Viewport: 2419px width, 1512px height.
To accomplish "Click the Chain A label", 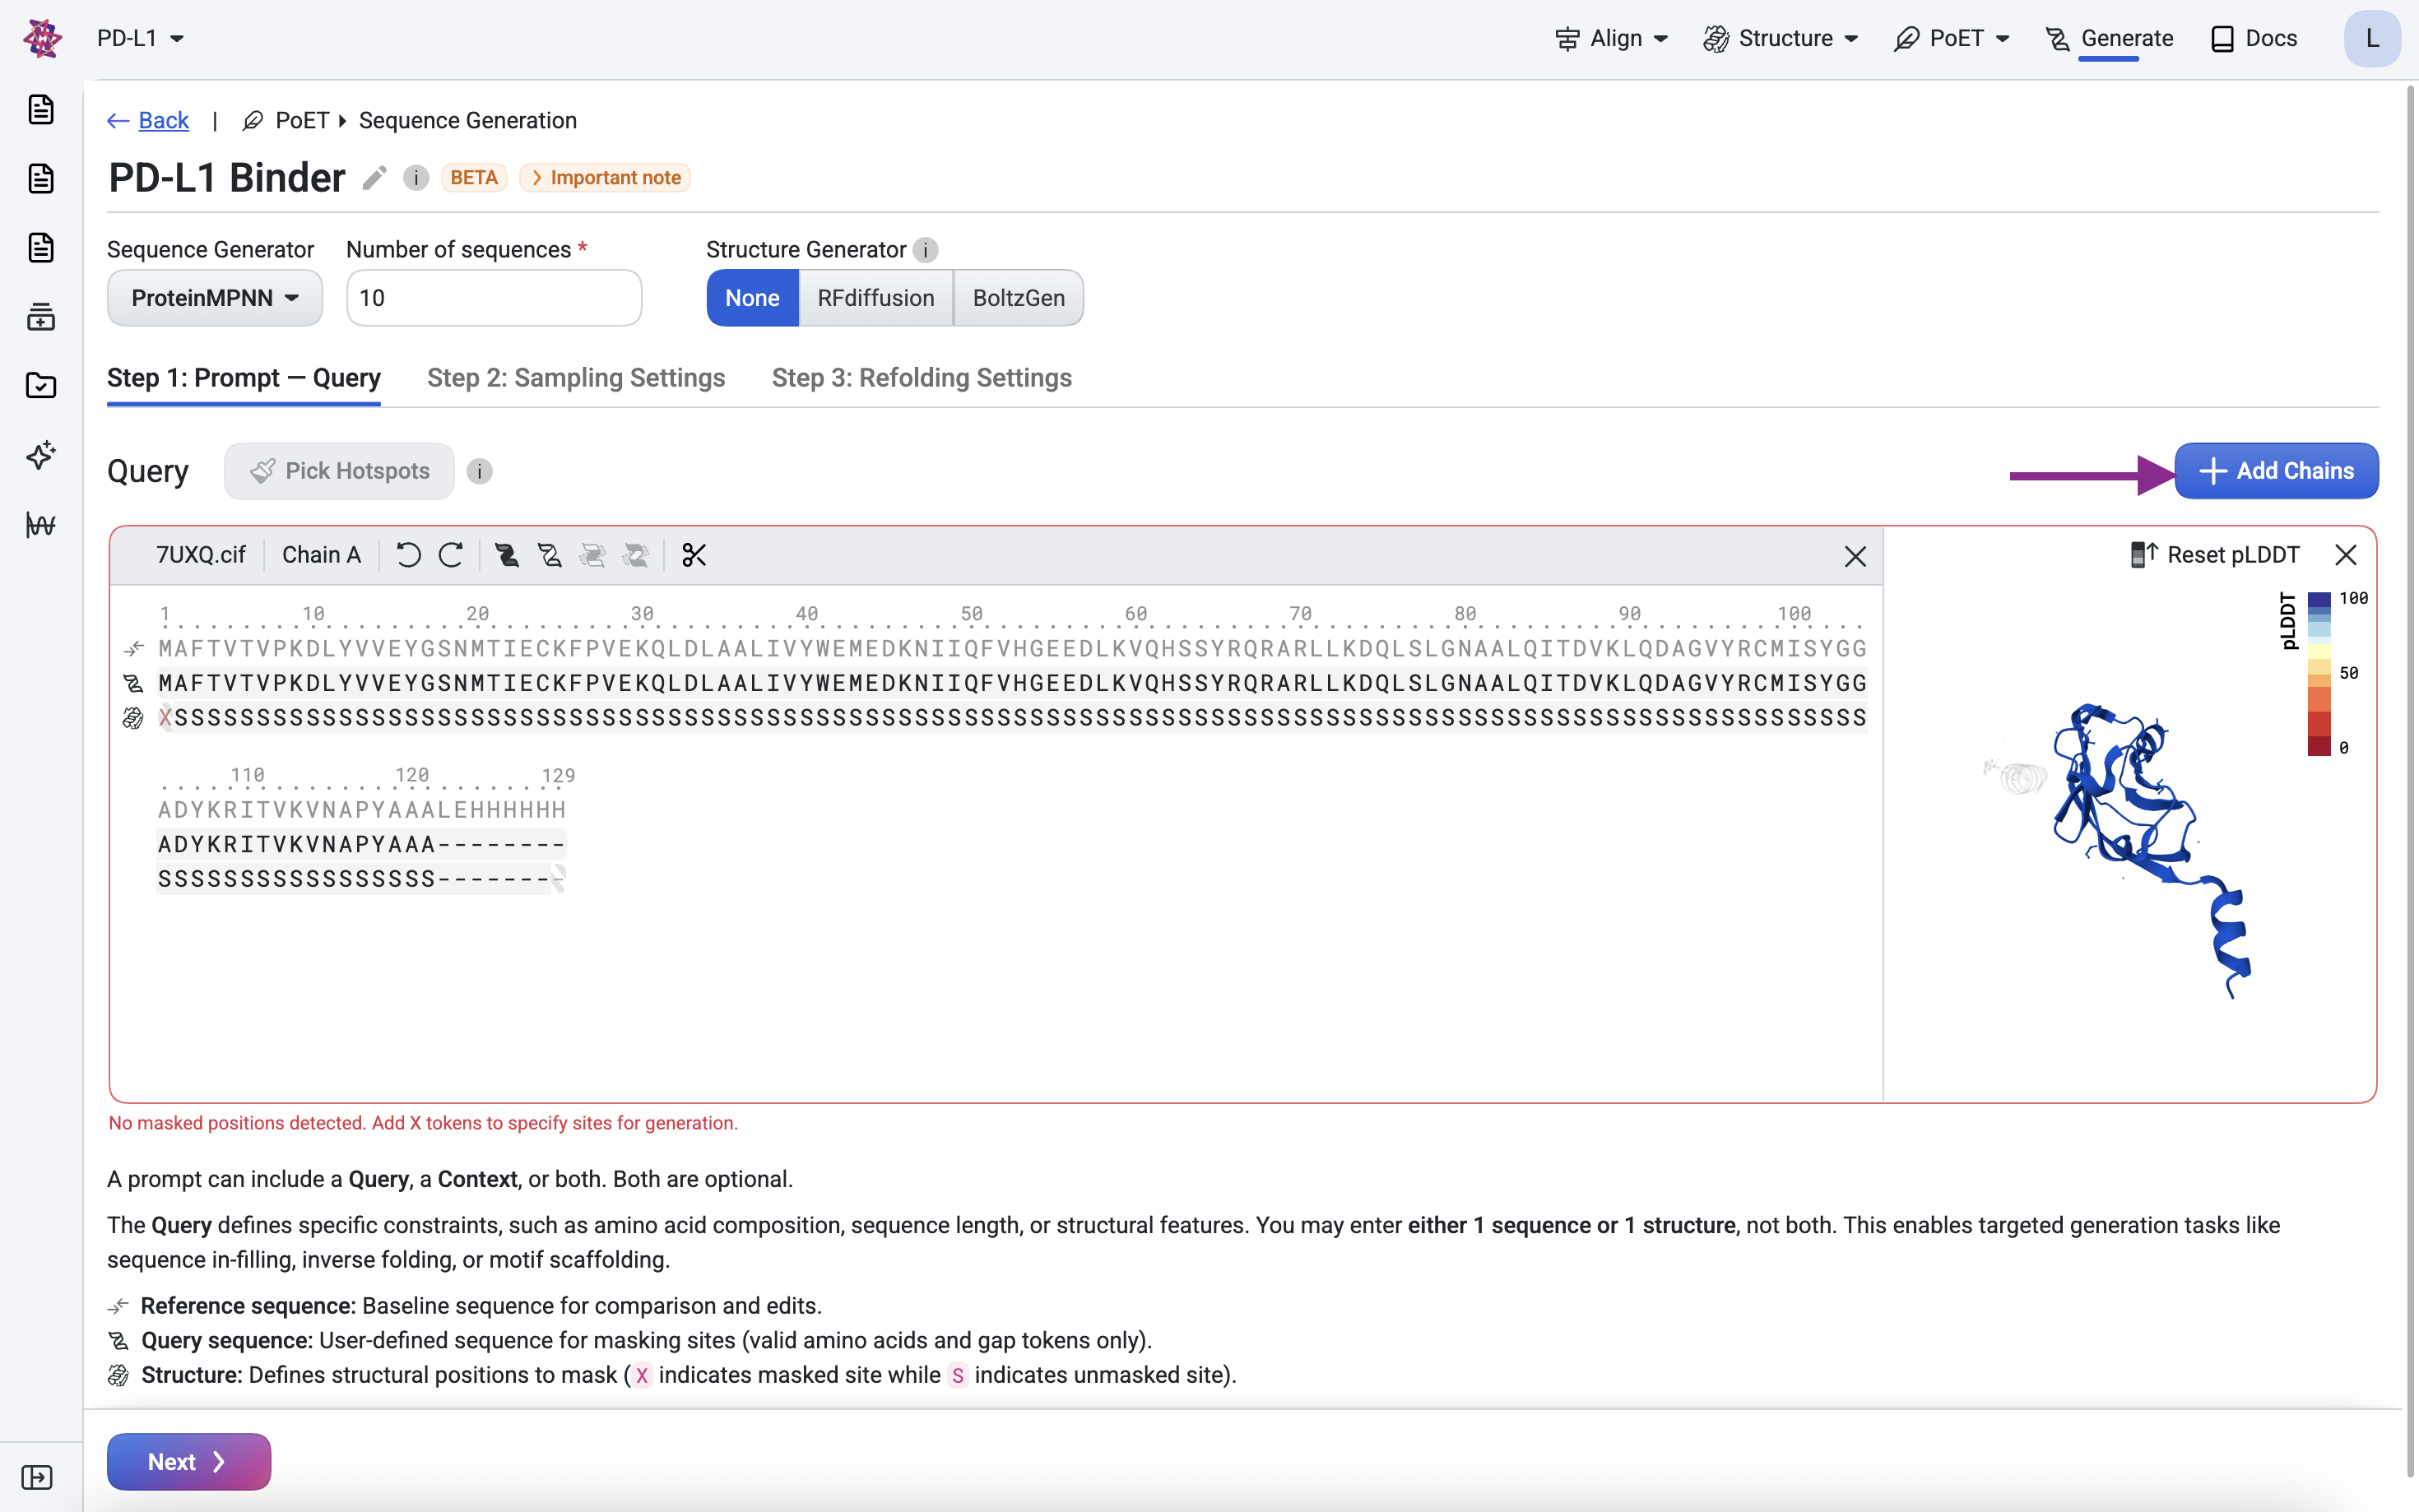I will coord(321,555).
